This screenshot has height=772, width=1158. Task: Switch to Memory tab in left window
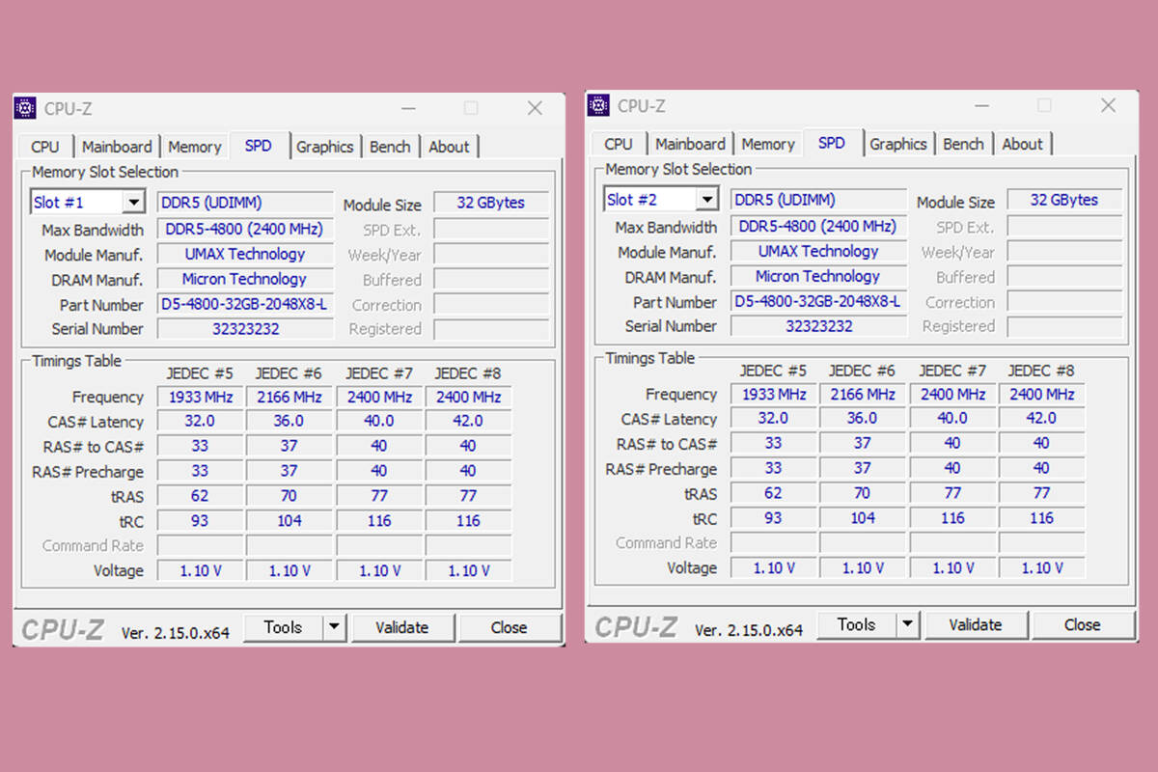pyautogui.click(x=194, y=147)
